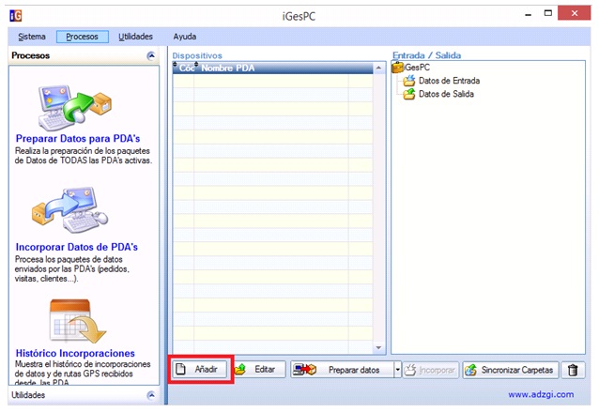Open the Ayuda menu
Viewport: 599px width, 412px height.
[x=185, y=37]
